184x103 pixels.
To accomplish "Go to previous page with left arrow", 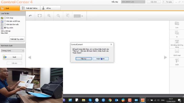I will coord(30,57).
